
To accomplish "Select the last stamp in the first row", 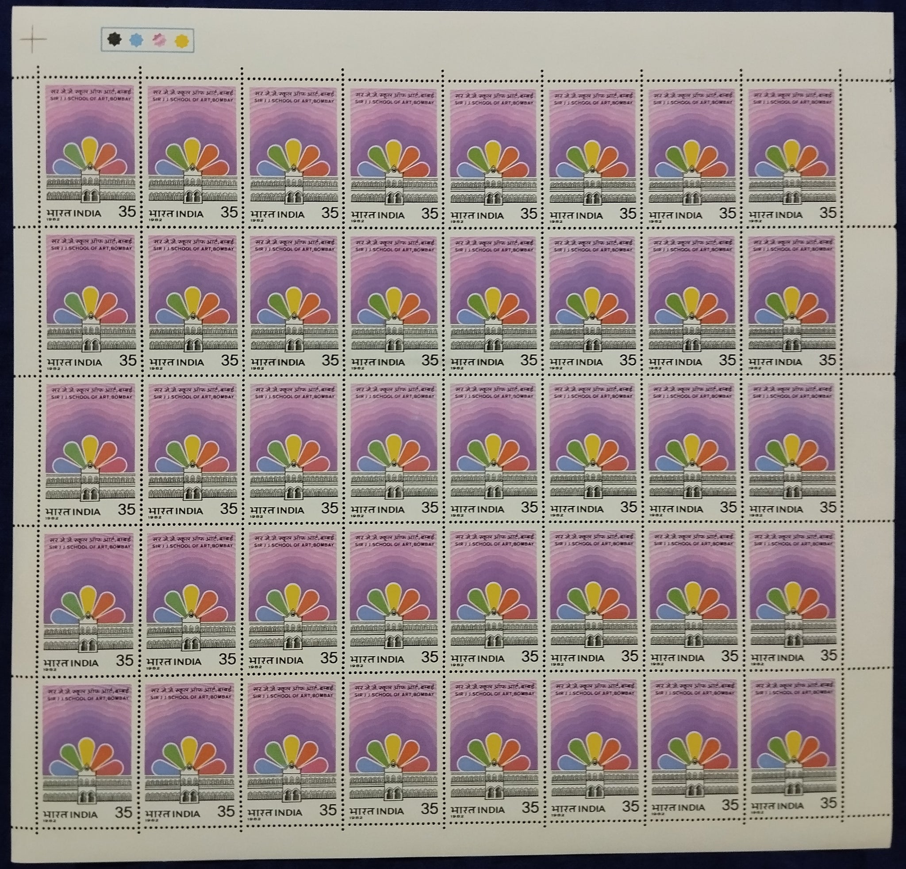I will pos(792,153).
